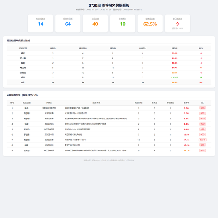218x218 pixels.
Task: Click the summary card showing blue number 14
Action: [x=41, y=24]
